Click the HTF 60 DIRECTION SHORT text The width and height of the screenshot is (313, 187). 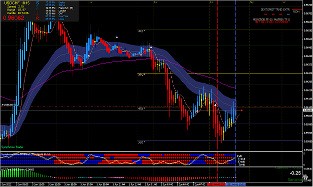coord(272,22)
